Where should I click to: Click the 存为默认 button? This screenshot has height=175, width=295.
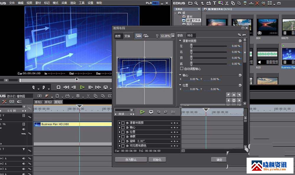coord(131,160)
